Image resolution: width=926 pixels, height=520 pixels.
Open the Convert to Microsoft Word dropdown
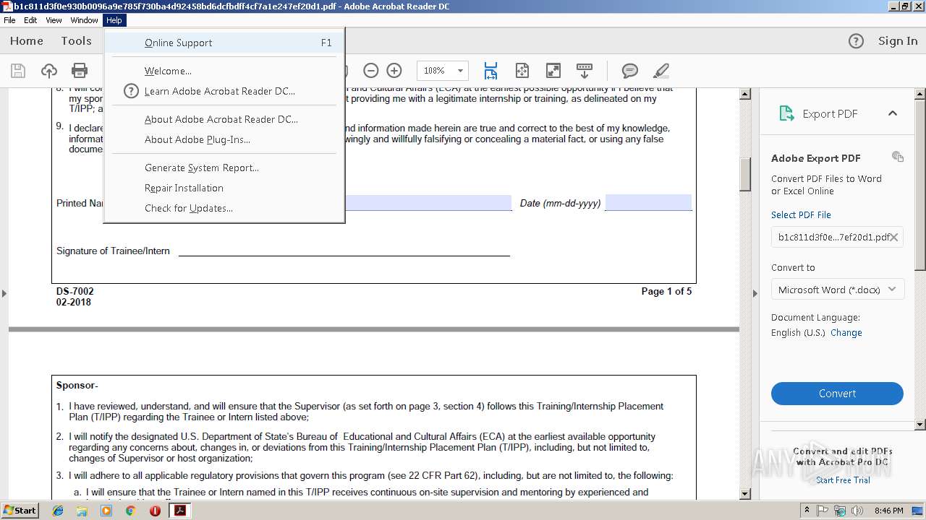pyautogui.click(x=837, y=290)
